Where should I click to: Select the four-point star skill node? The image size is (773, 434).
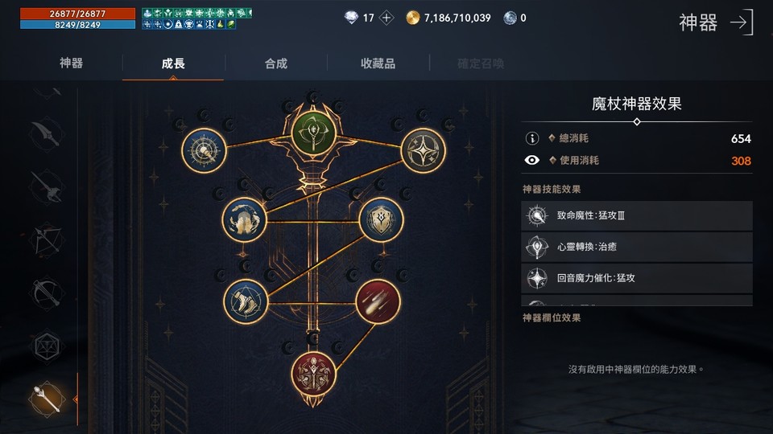click(x=423, y=150)
